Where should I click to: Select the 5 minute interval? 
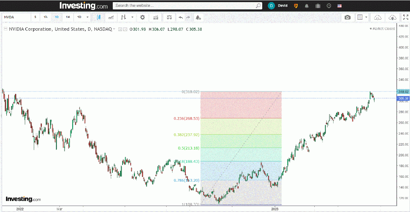coord(35,17)
